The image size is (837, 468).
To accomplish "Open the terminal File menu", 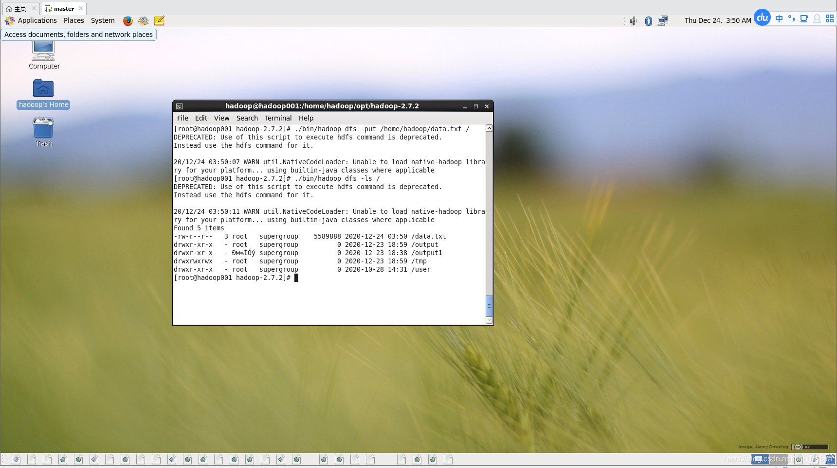I will click(182, 118).
